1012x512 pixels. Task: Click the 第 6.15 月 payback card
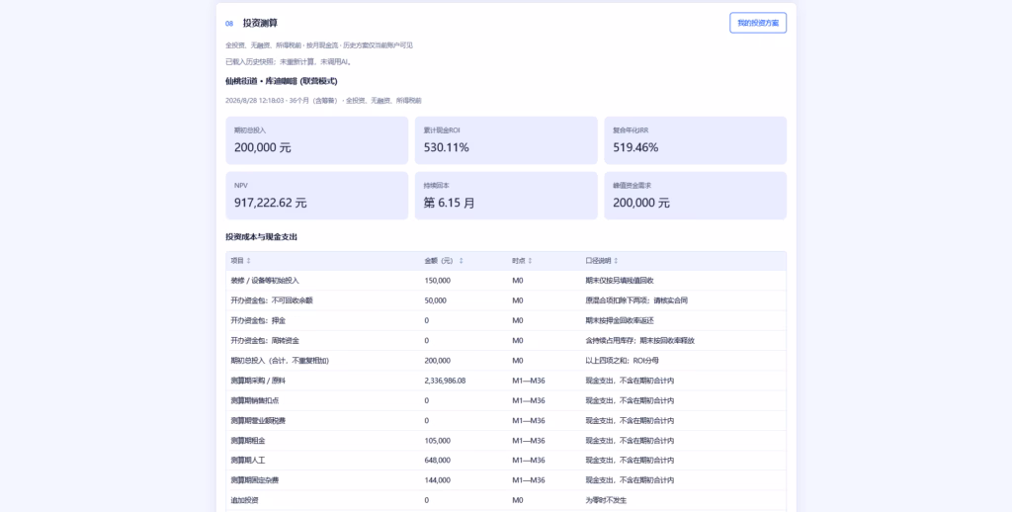point(506,196)
